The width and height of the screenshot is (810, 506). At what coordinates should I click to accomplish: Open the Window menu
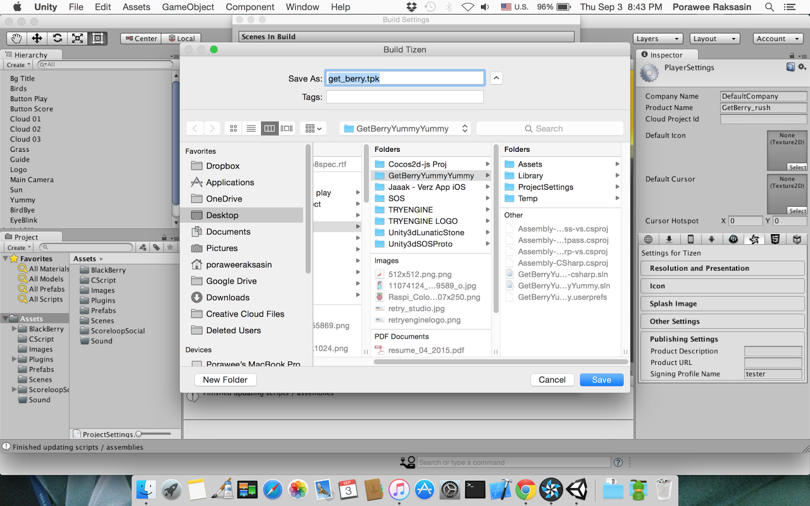(302, 7)
